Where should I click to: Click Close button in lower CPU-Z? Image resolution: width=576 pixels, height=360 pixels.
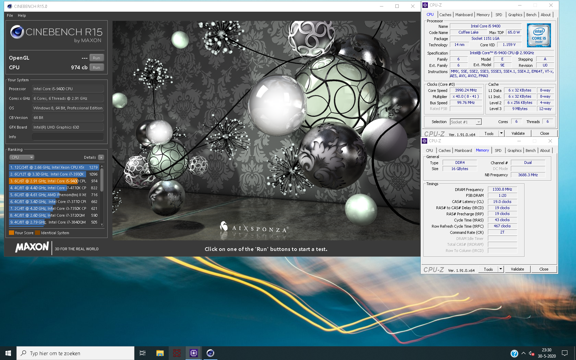pos(543,269)
